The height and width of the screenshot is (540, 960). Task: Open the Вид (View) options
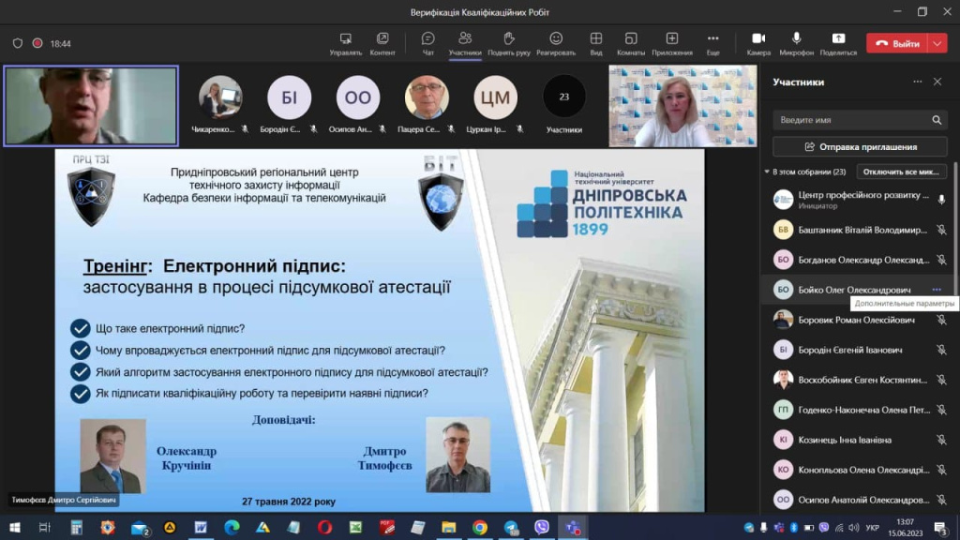click(595, 44)
